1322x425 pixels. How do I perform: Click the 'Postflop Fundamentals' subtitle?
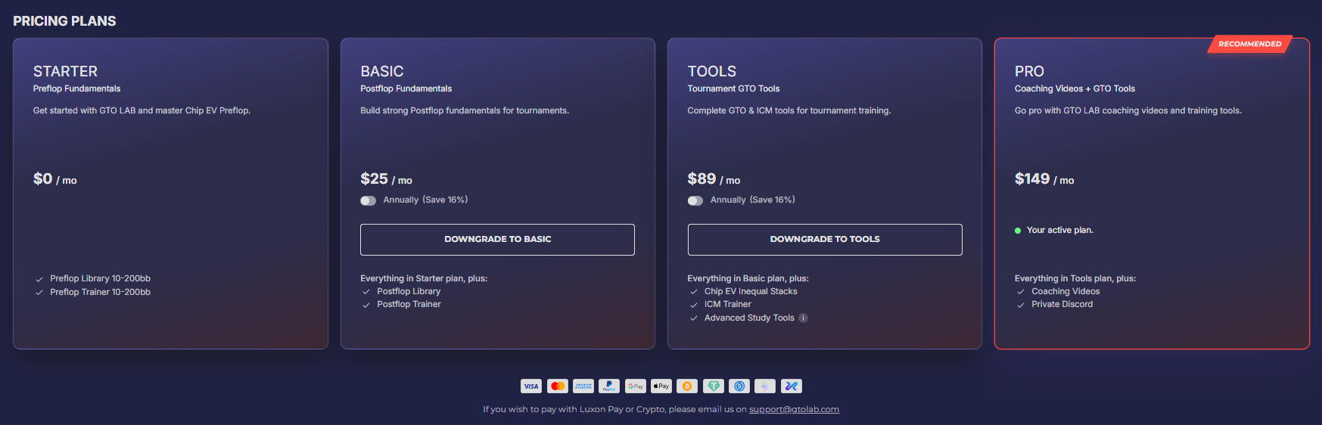point(406,88)
